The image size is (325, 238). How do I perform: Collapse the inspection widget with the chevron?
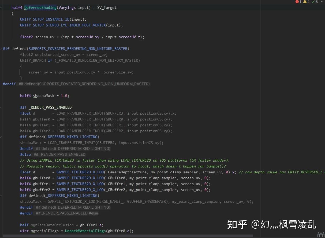tap(322, 2)
